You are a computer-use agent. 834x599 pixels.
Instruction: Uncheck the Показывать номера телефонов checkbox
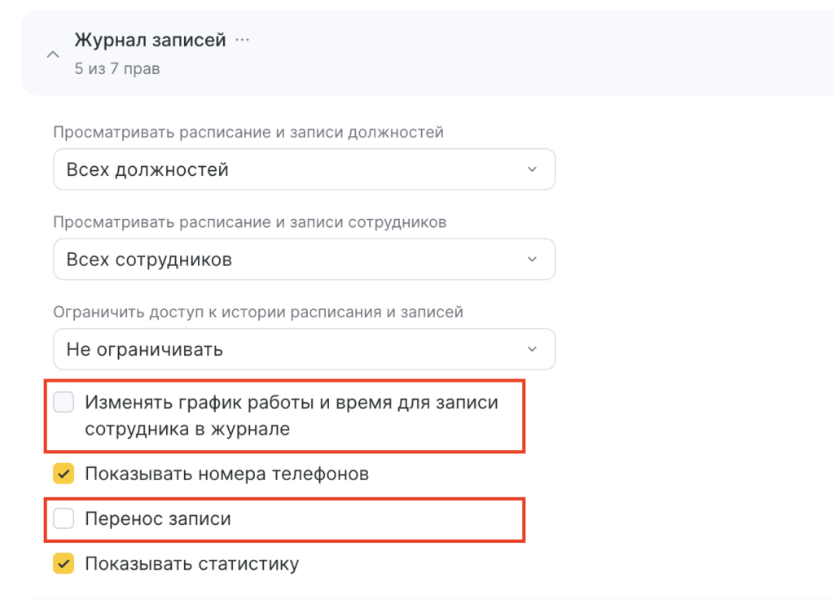64,474
